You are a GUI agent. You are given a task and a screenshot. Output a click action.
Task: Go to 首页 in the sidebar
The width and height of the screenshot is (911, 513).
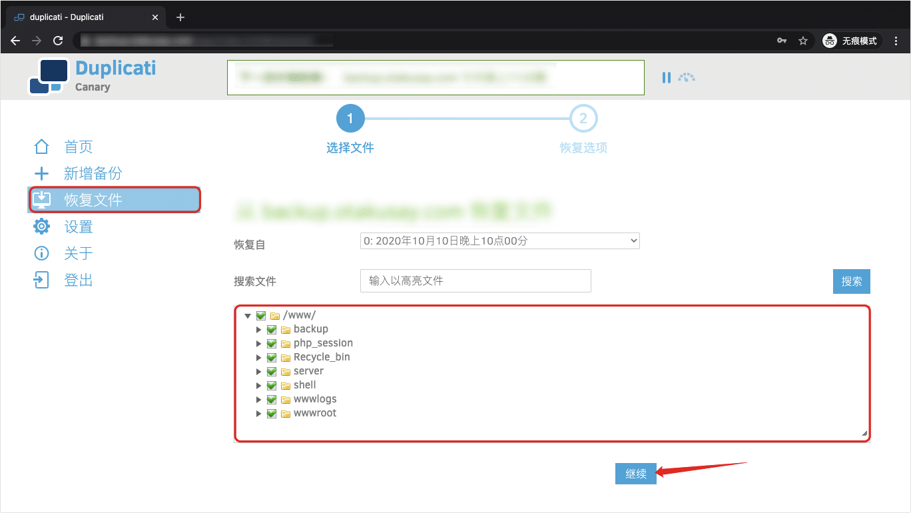pos(79,147)
